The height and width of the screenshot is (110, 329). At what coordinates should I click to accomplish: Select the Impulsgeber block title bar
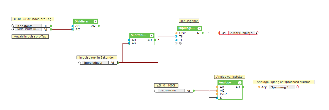pyautogui.click(x=189, y=28)
